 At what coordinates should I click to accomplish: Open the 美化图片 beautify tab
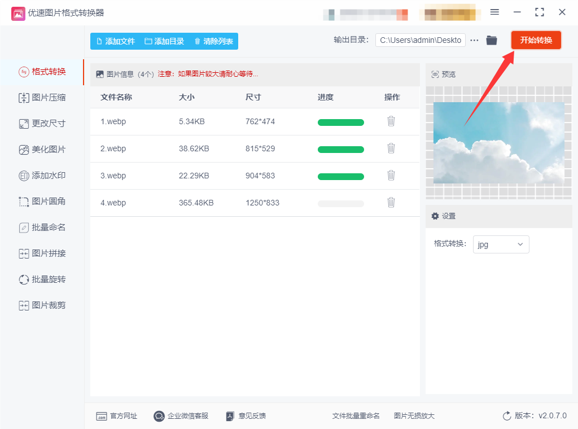(42, 150)
